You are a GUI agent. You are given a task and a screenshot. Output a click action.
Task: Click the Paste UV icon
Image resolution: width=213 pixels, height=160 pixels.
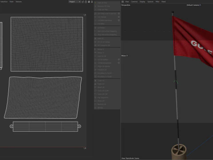(x=95, y=84)
